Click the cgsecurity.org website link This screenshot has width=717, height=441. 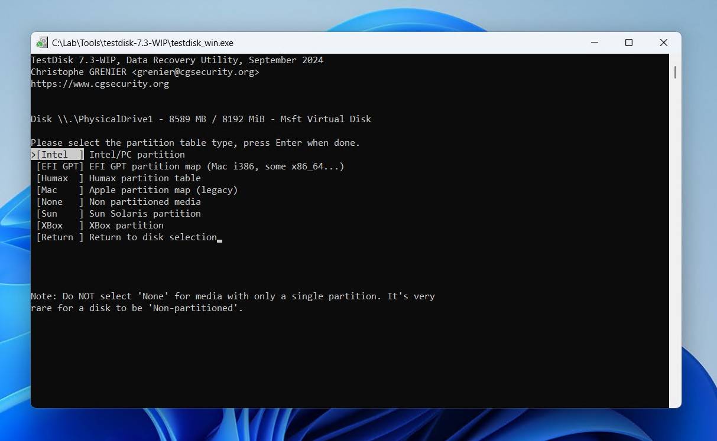coord(100,83)
